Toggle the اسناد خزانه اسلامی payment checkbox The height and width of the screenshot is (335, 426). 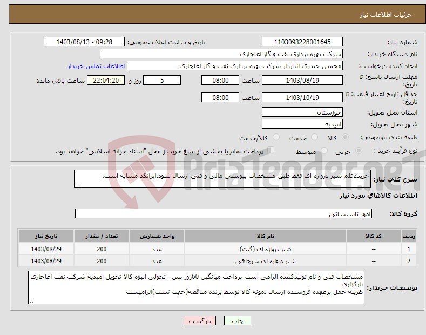coord(271,150)
